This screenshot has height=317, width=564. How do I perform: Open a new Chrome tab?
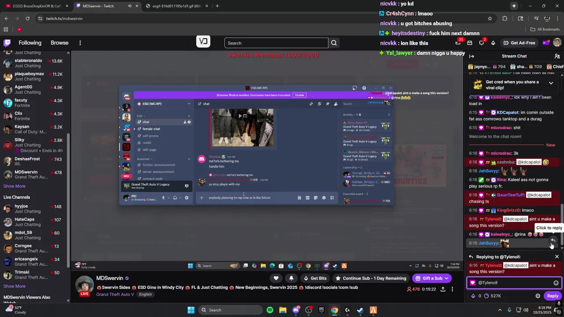pyautogui.click(x=217, y=6)
